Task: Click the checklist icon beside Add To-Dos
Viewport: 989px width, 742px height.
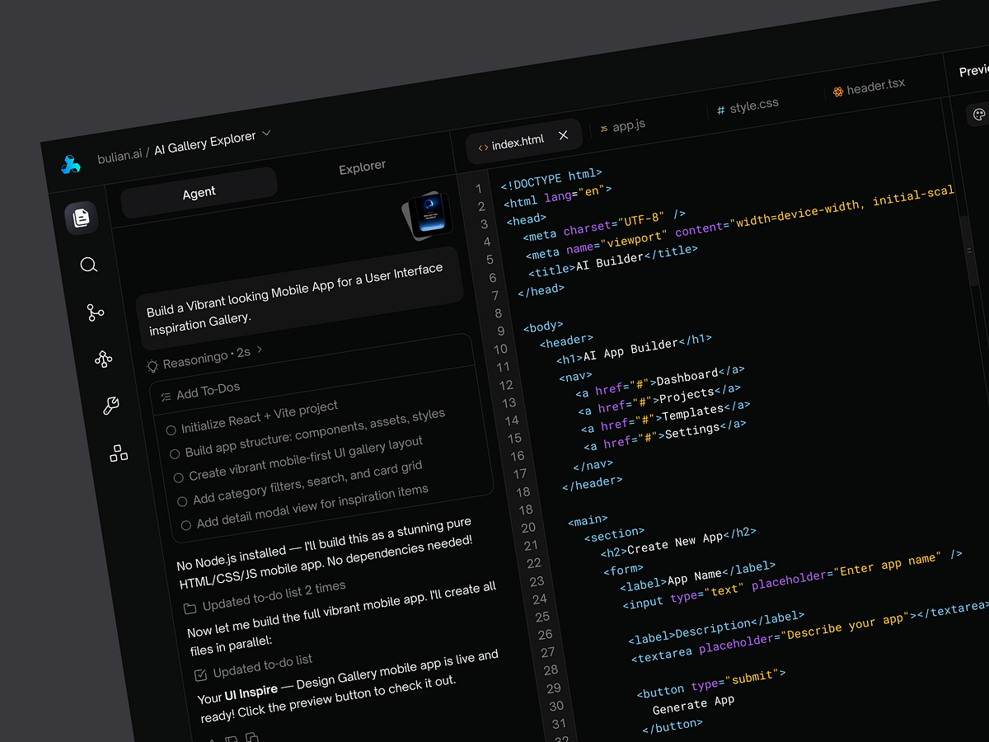Action: (166, 397)
